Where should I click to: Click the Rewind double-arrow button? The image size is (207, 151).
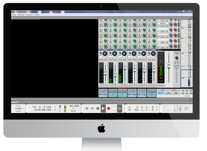[87, 108]
